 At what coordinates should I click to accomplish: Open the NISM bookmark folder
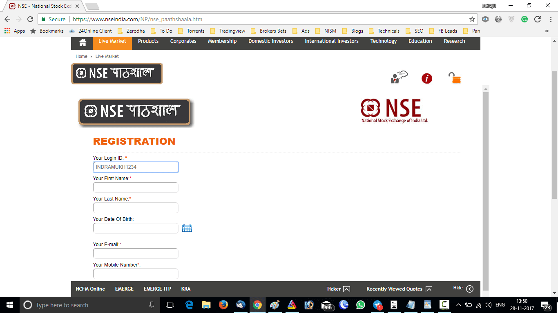pyautogui.click(x=326, y=31)
